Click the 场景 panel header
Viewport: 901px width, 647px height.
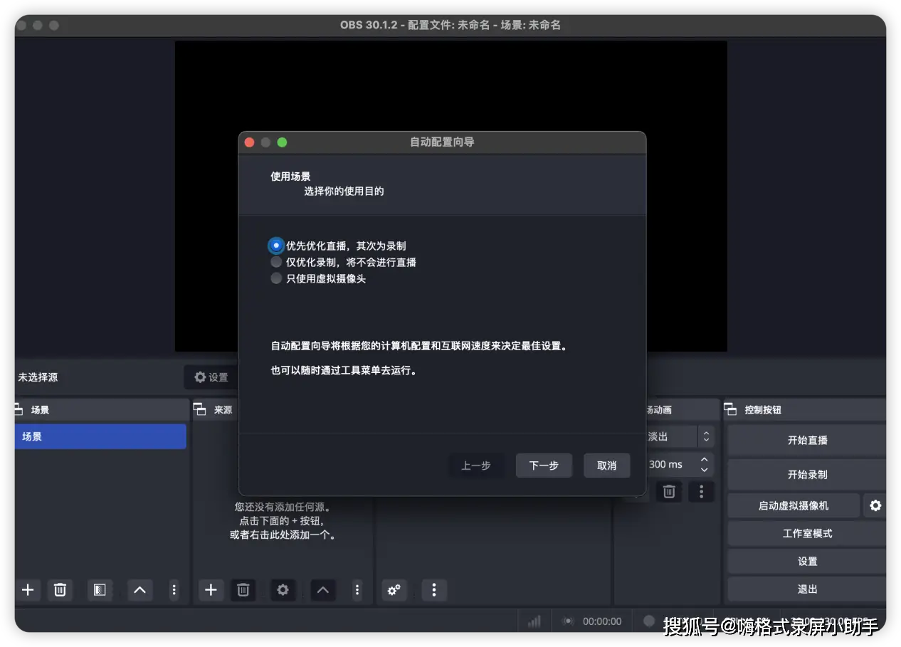pos(40,410)
